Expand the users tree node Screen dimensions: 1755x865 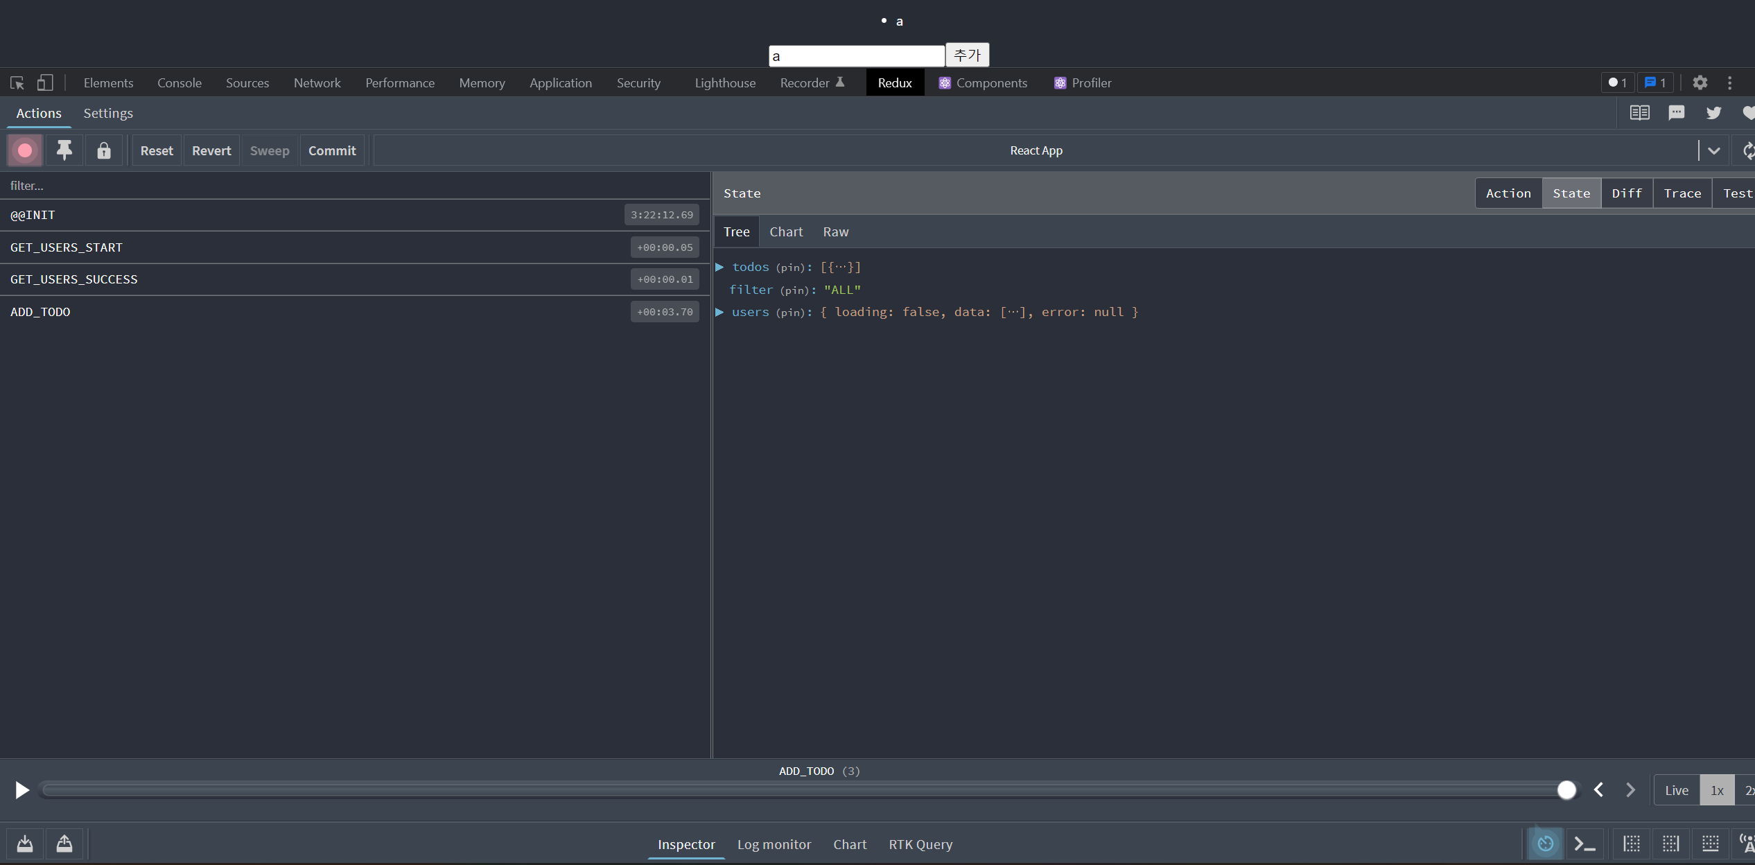[719, 312]
